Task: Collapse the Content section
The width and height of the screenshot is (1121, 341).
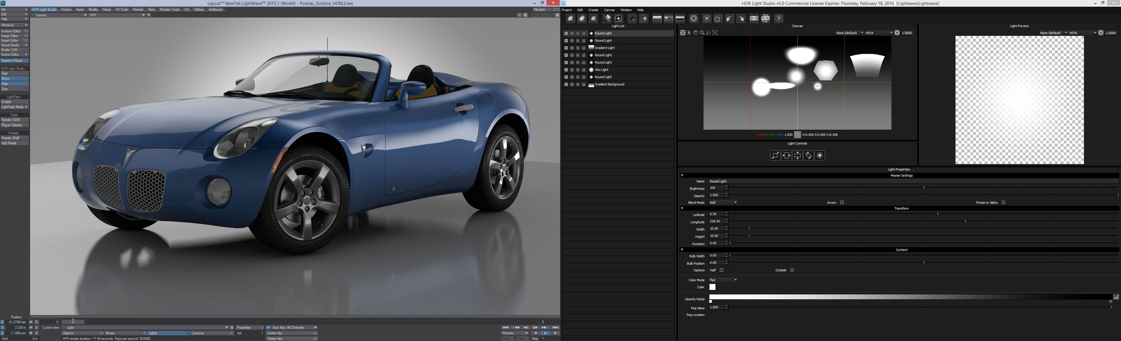Action: [x=682, y=250]
